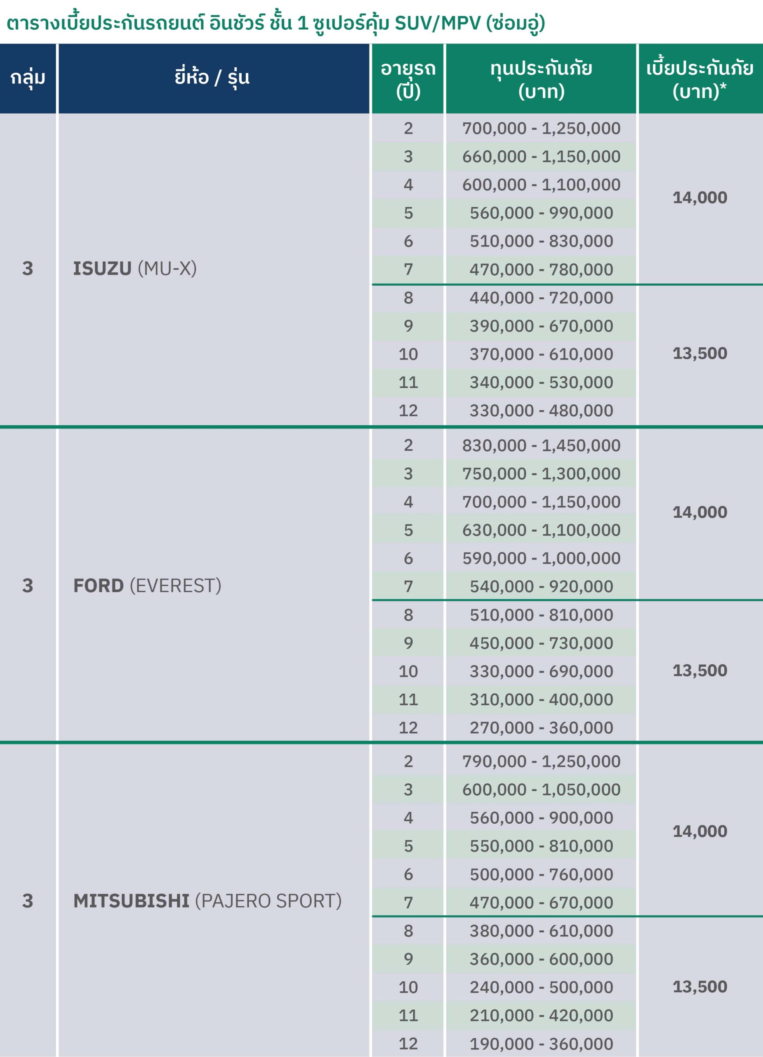
Task: Click the ทุนประกันภัย (บาท) column header
Action: tap(541, 78)
